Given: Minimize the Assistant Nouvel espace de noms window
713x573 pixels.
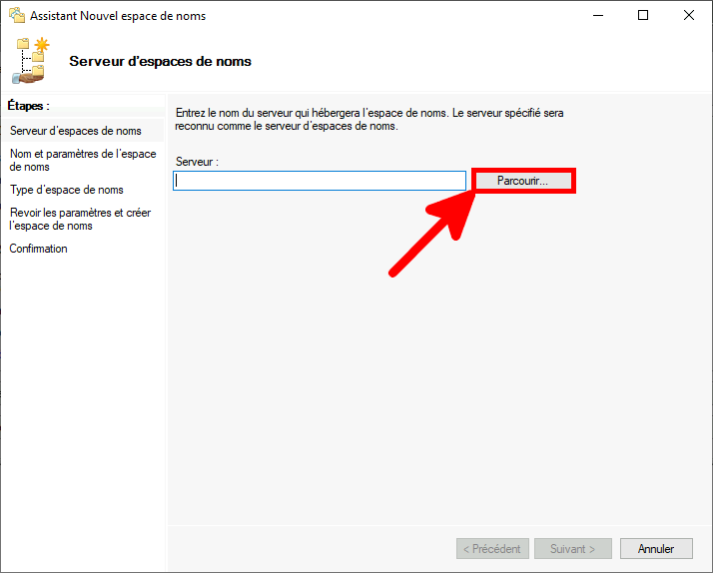Looking at the screenshot, I should [x=597, y=16].
